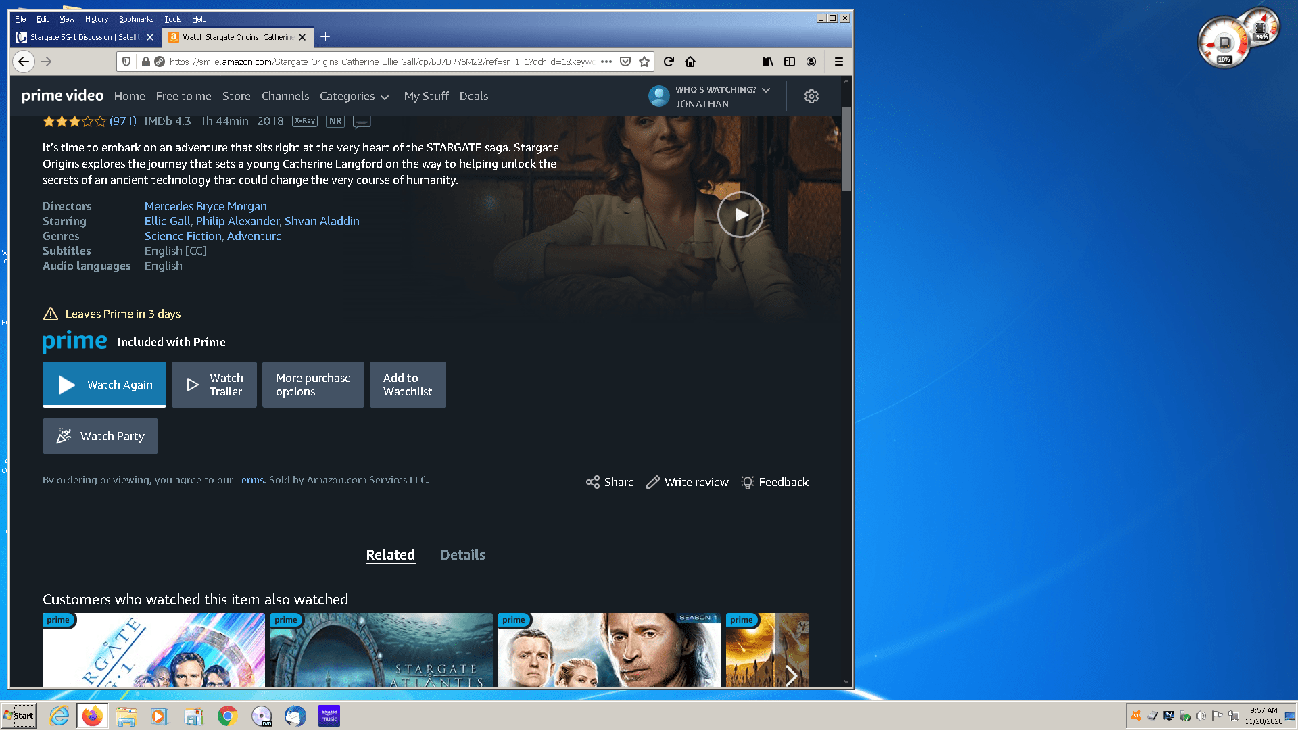Open the page actions three-dot menu
The width and height of the screenshot is (1298, 730).
click(606, 62)
